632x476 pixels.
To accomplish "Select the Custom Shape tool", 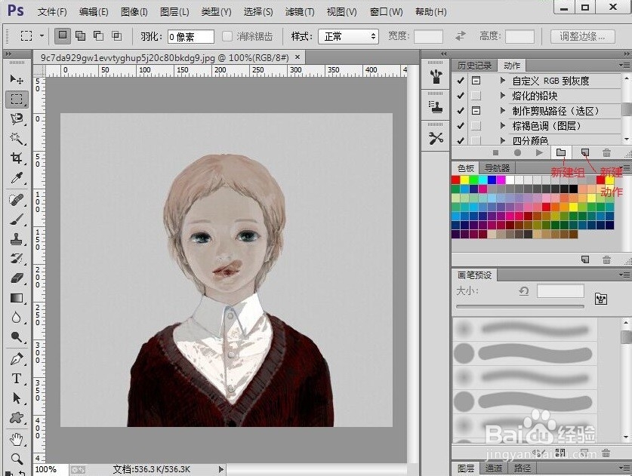I will pyautogui.click(x=17, y=418).
